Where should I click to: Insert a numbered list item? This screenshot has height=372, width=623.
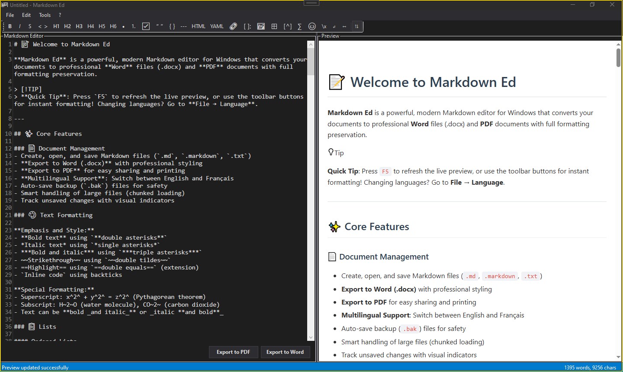tap(134, 26)
